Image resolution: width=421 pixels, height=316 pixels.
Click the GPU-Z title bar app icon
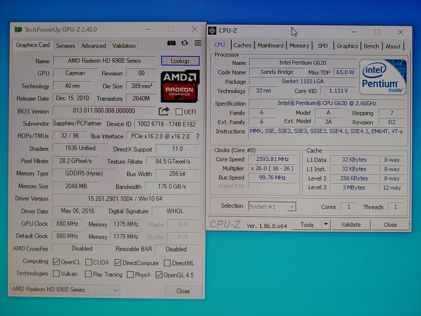(x=18, y=29)
